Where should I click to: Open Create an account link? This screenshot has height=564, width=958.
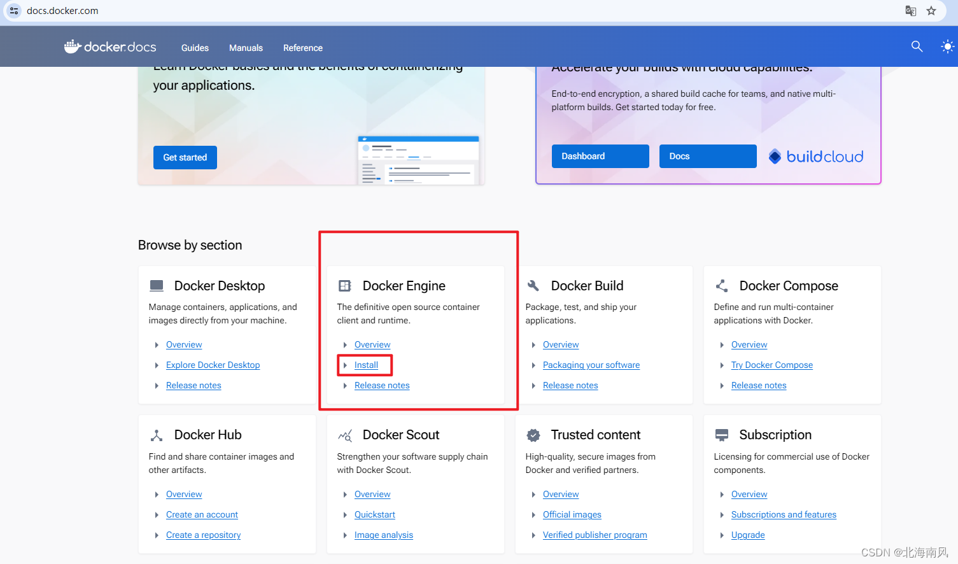click(202, 514)
